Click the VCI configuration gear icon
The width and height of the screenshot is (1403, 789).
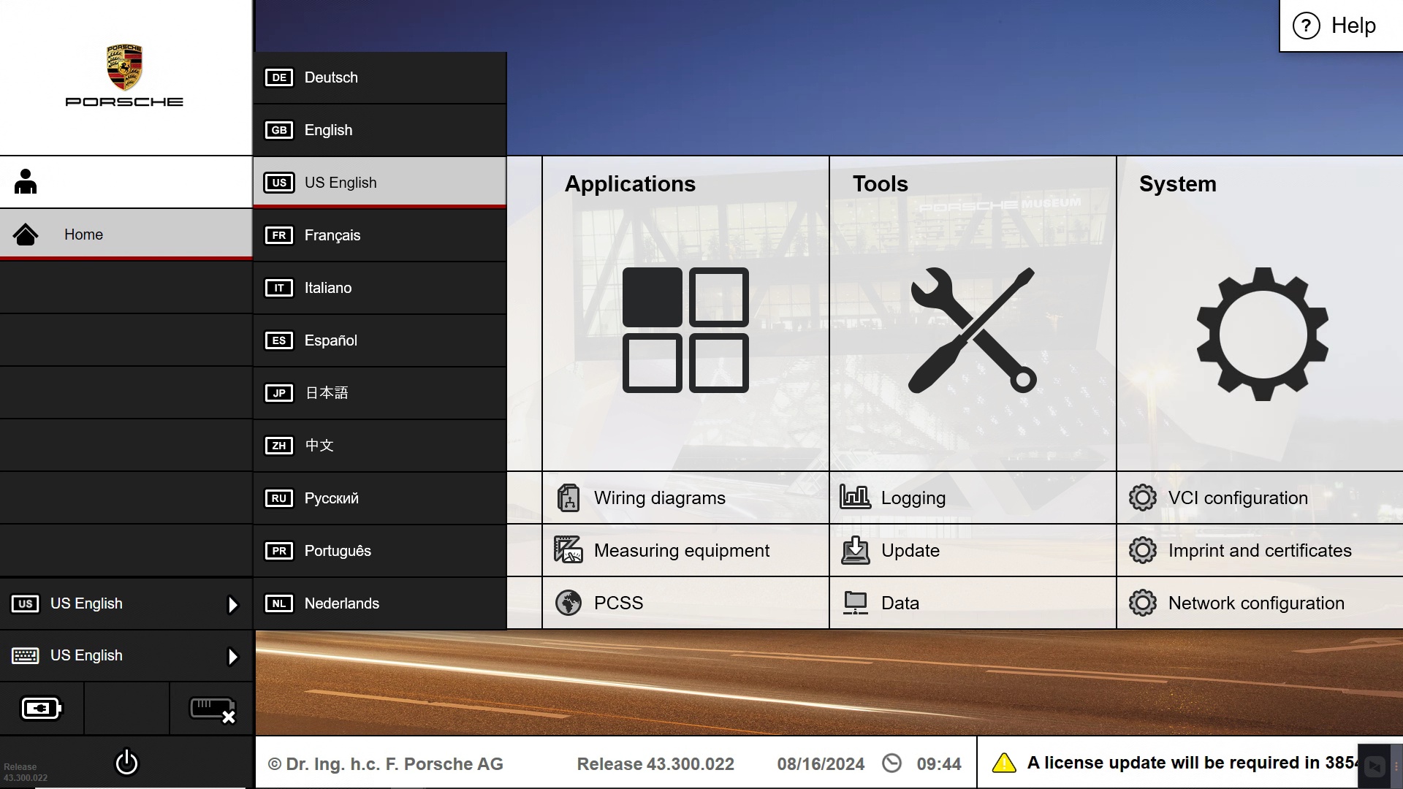[x=1143, y=498]
